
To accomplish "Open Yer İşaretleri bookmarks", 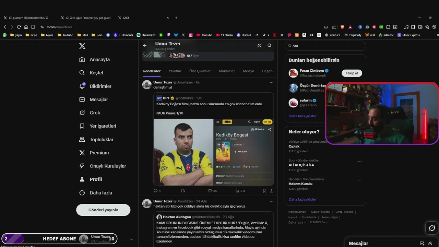I will 98,126.
